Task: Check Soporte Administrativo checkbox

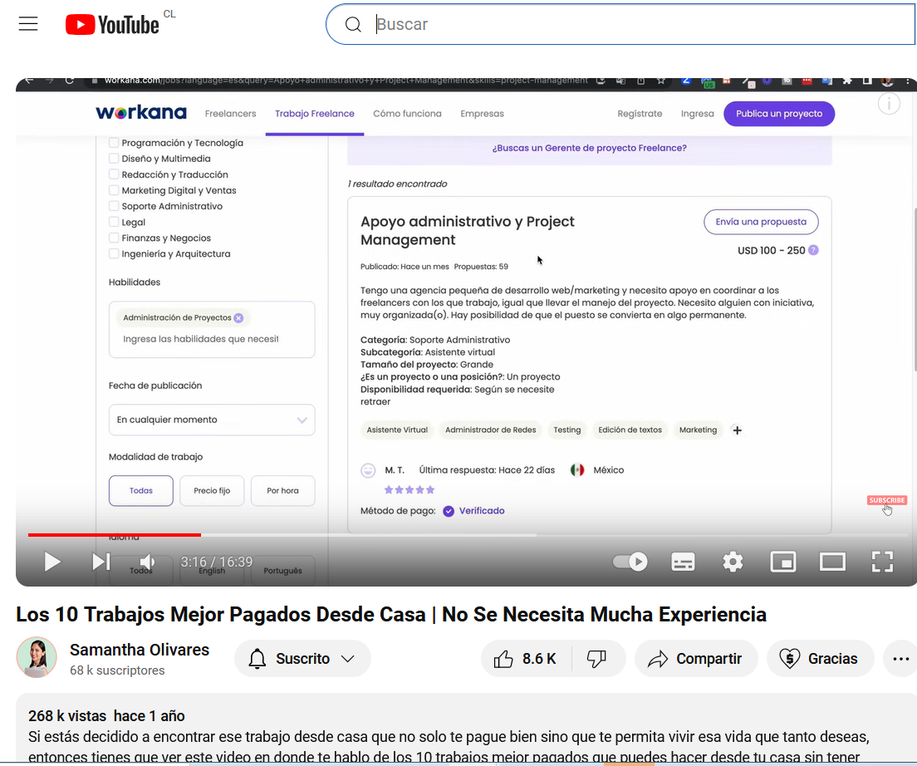Action: 114,206
